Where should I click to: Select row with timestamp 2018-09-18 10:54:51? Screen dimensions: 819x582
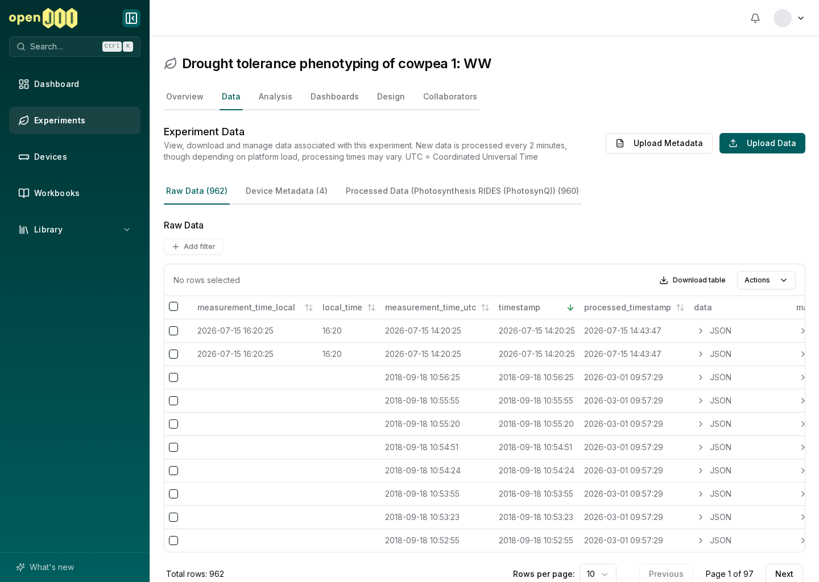pyautogui.click(x=173, y=447)
